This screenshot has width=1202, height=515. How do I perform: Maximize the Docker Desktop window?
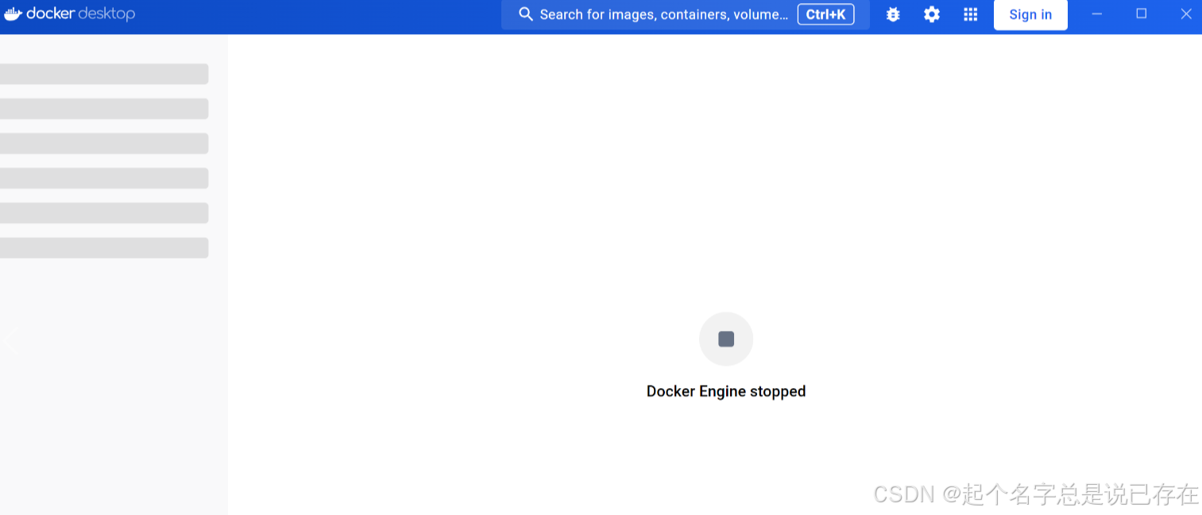click(1142, 13)
